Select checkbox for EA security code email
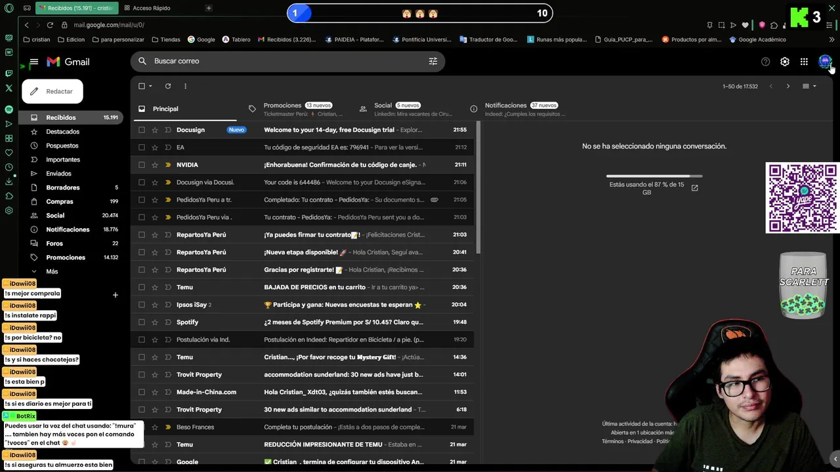The height and width of the screenshot is (472, 840). (141, 147)
